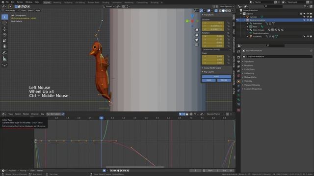Viewport: 314px width, 176px height.
Task: Open the Render menu
Action: 20,2
